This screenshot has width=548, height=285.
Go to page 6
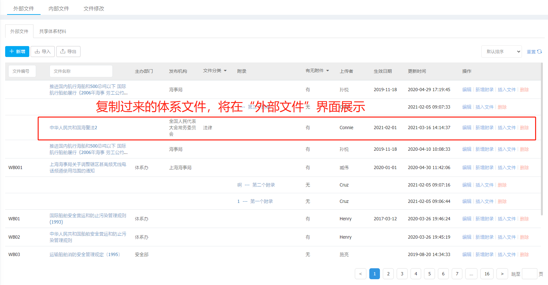[443, 274]
